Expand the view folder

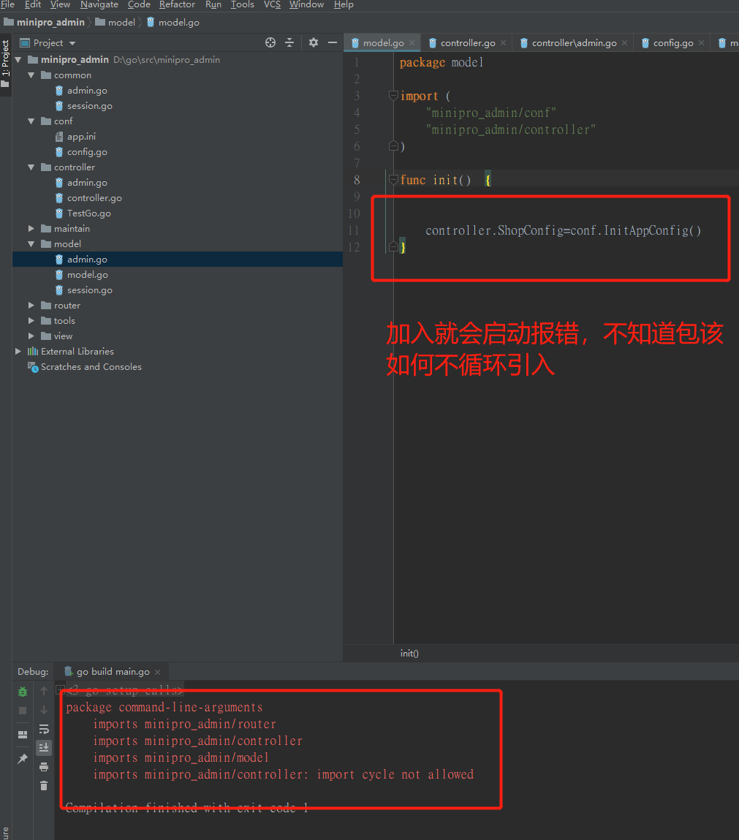click(x=31, y=336)
